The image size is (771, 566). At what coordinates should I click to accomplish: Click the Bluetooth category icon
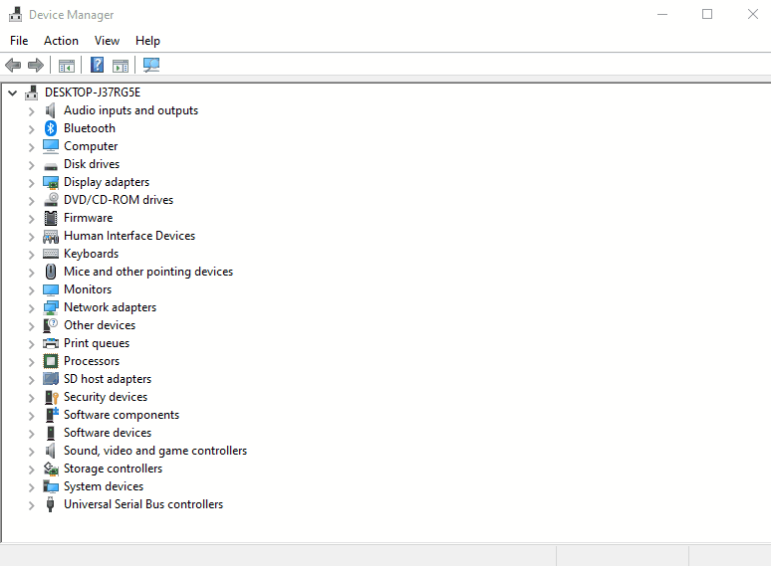coord(51,128)
